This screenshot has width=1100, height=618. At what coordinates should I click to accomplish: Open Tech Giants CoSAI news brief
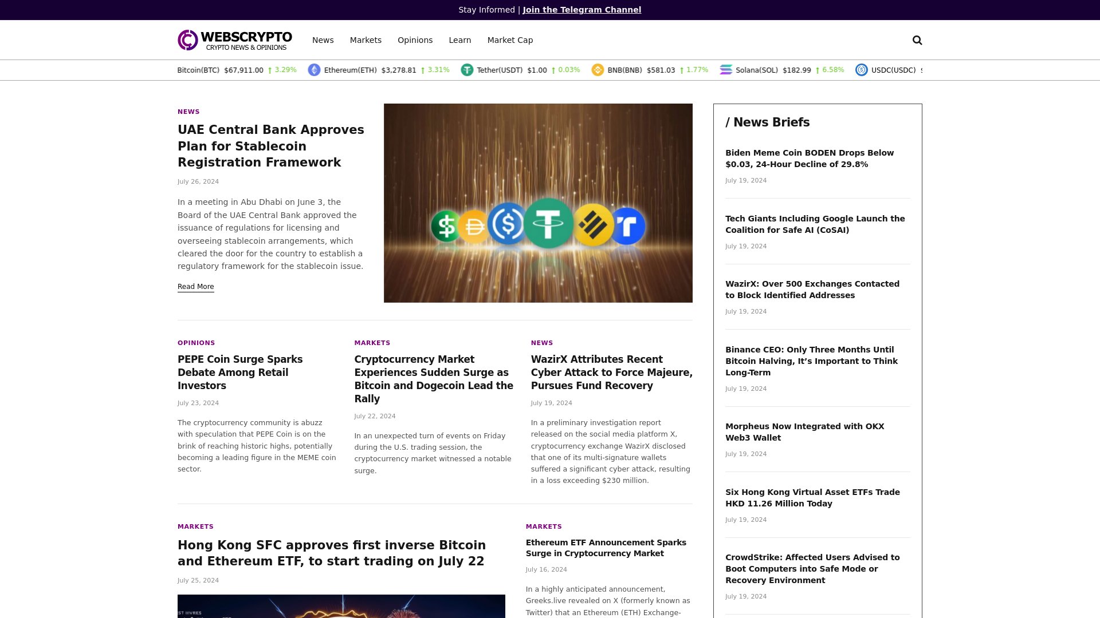[815, 224]
